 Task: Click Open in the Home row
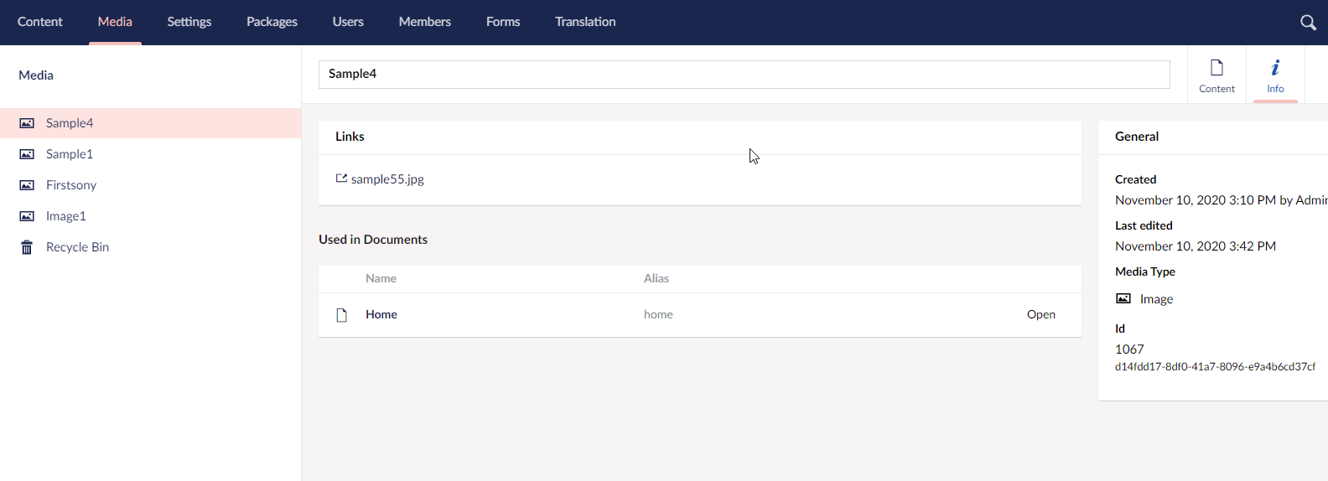point(1041,314)
